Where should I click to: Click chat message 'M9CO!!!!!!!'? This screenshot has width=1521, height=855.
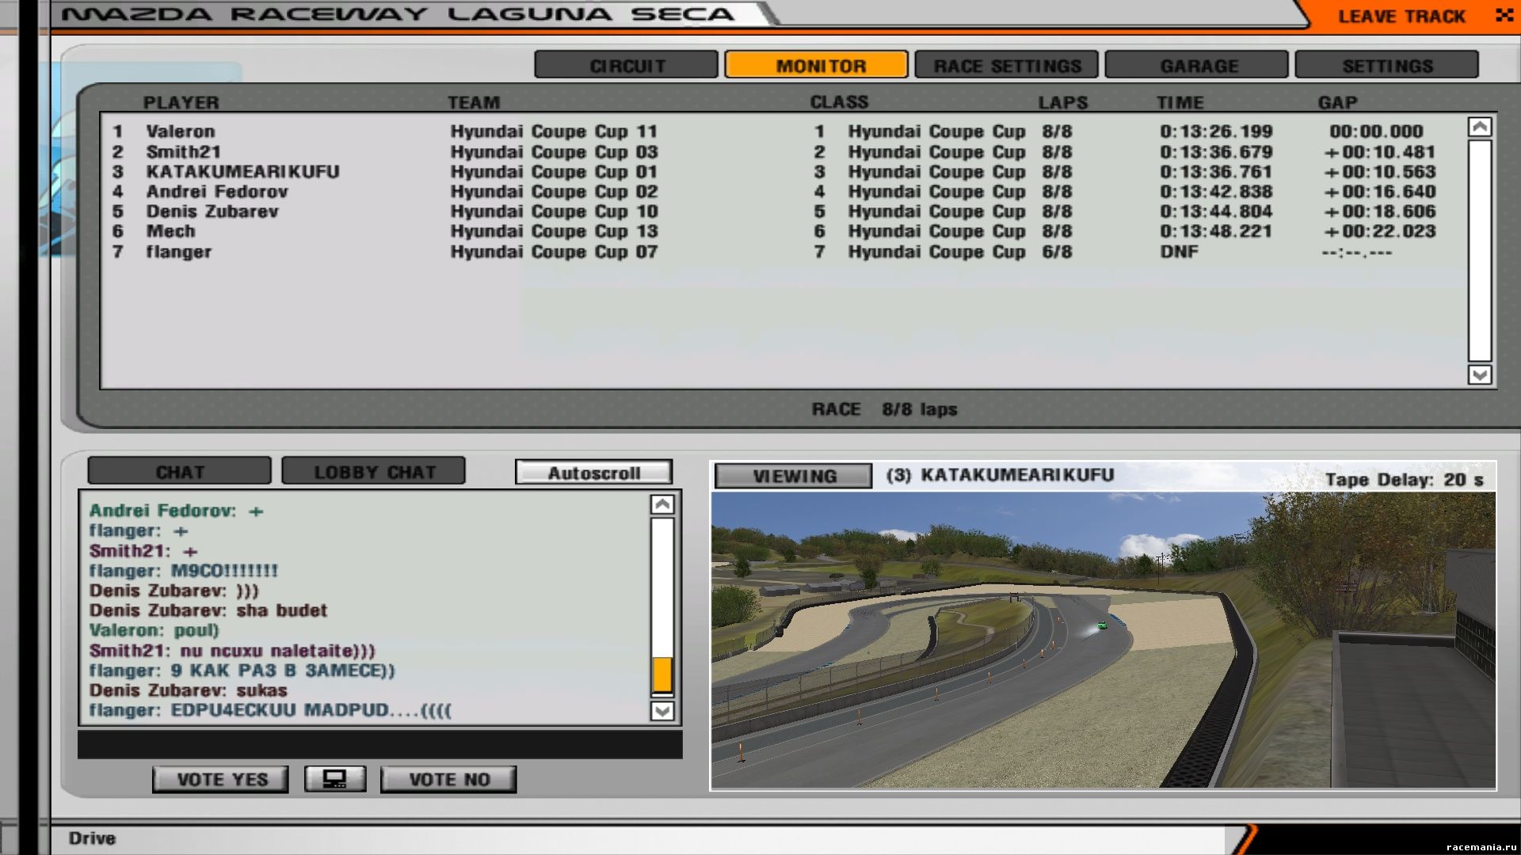tap(224, 571)
